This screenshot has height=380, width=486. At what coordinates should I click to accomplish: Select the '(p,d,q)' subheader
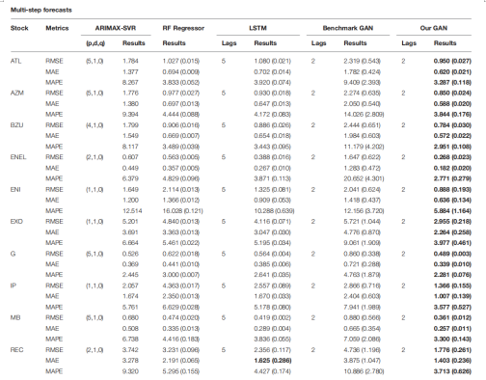coord(95,43)
